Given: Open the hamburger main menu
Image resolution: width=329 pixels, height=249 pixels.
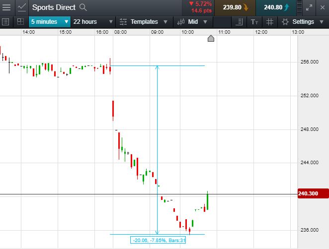Looking at the screenshot, I should click(6, 7).
